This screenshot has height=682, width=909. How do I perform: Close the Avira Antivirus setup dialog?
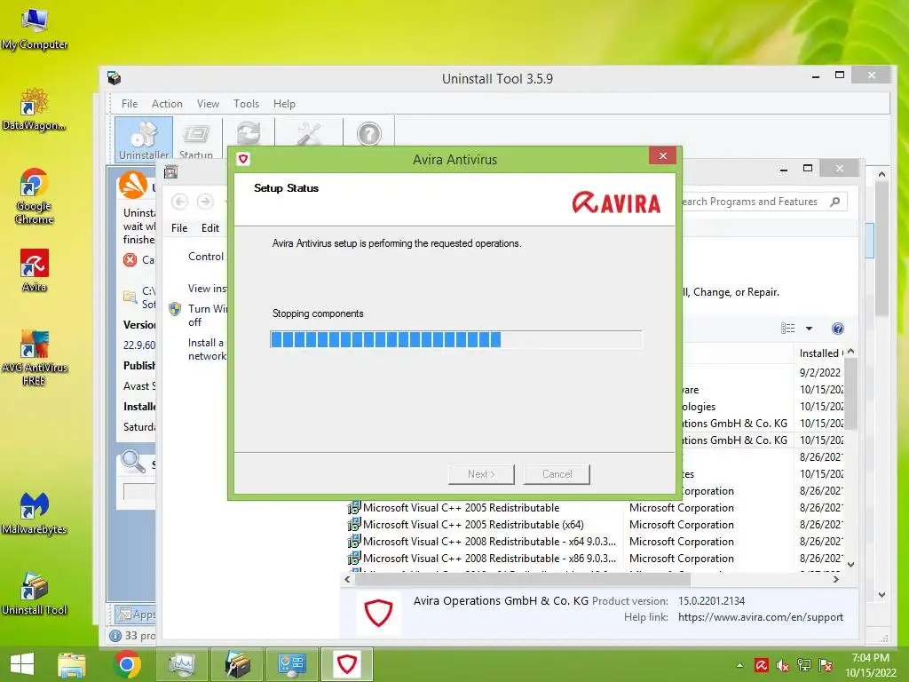(x=662, y=155)
